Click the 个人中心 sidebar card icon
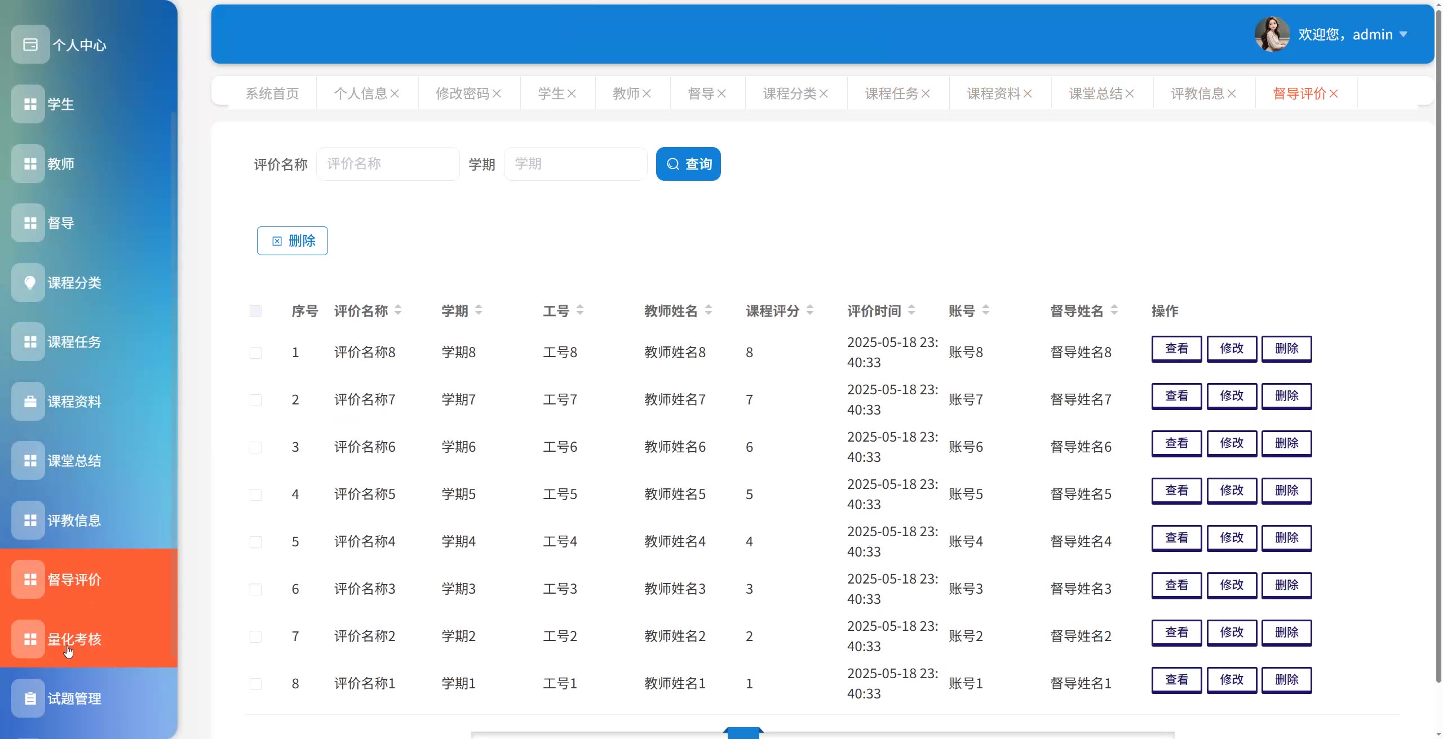Image resolution: width=1443 pixels, height=739 pixels. point(30,44)
